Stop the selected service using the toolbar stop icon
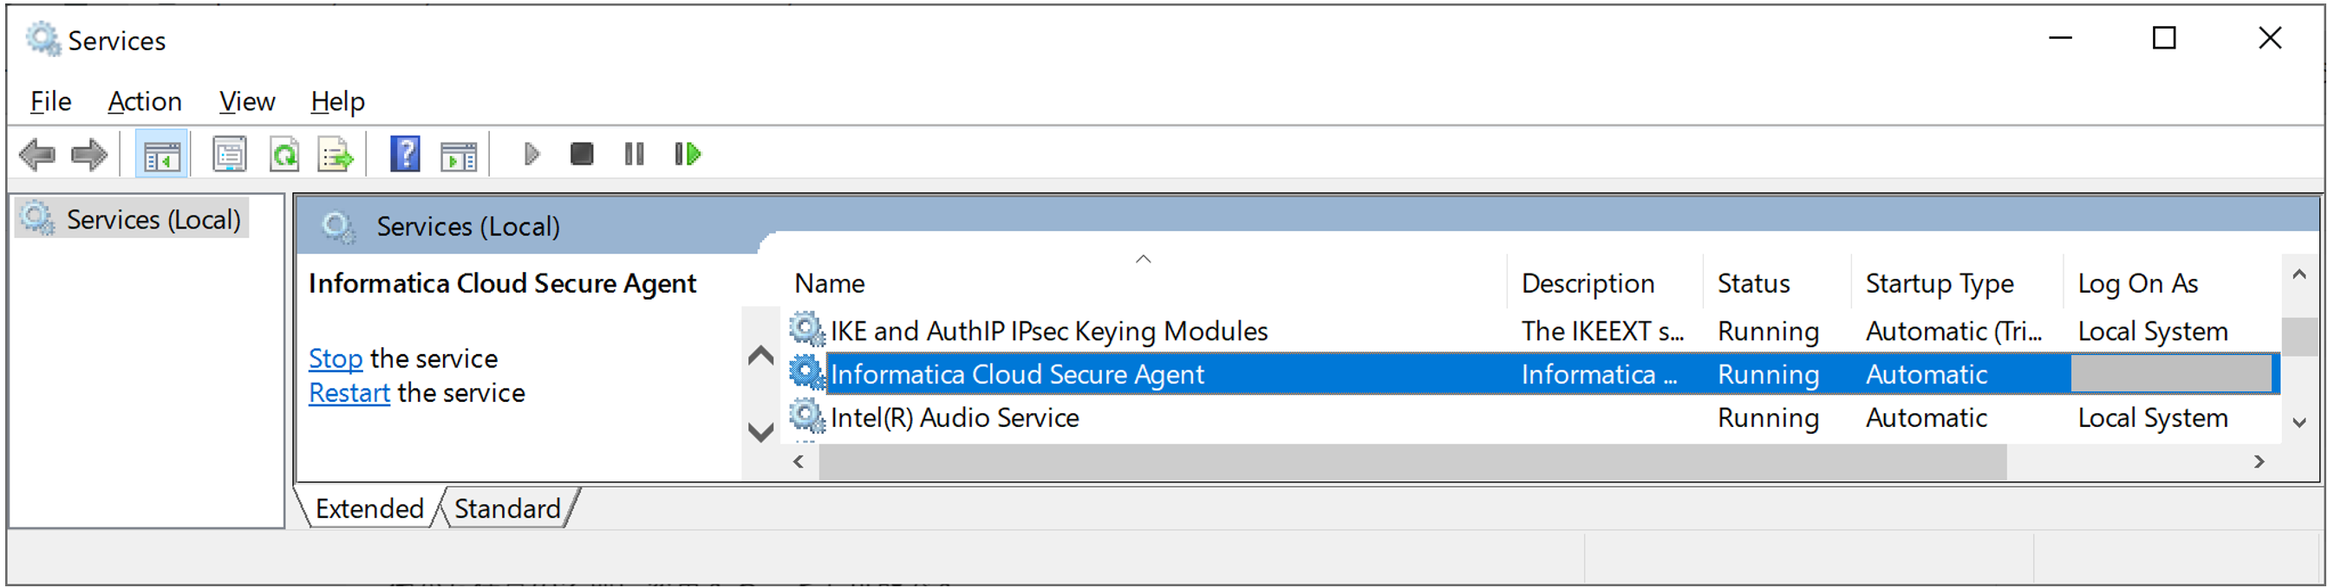The height and width of the screenshot is (588, 2328). click(x=581, y=153)
